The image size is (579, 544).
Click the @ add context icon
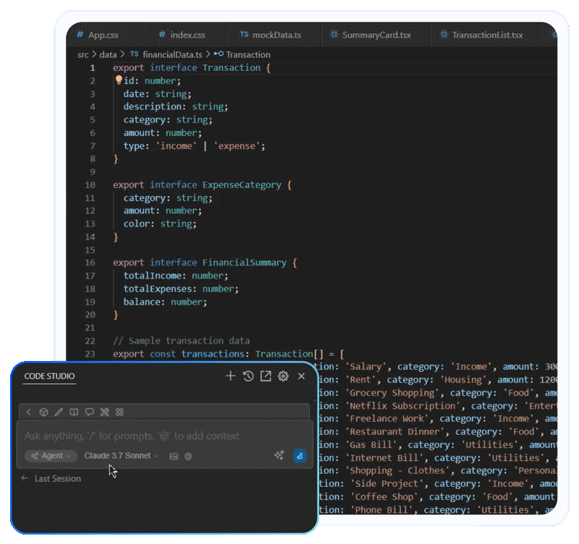click(x=188, y=456)
